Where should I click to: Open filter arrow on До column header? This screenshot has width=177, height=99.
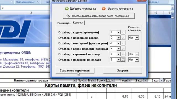[113, 80]
